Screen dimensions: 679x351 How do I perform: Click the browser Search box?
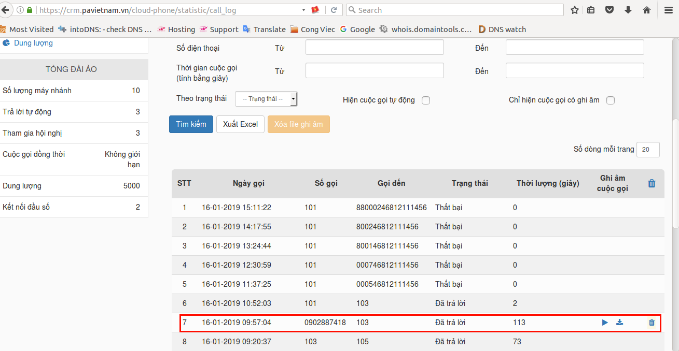[454, 10]
